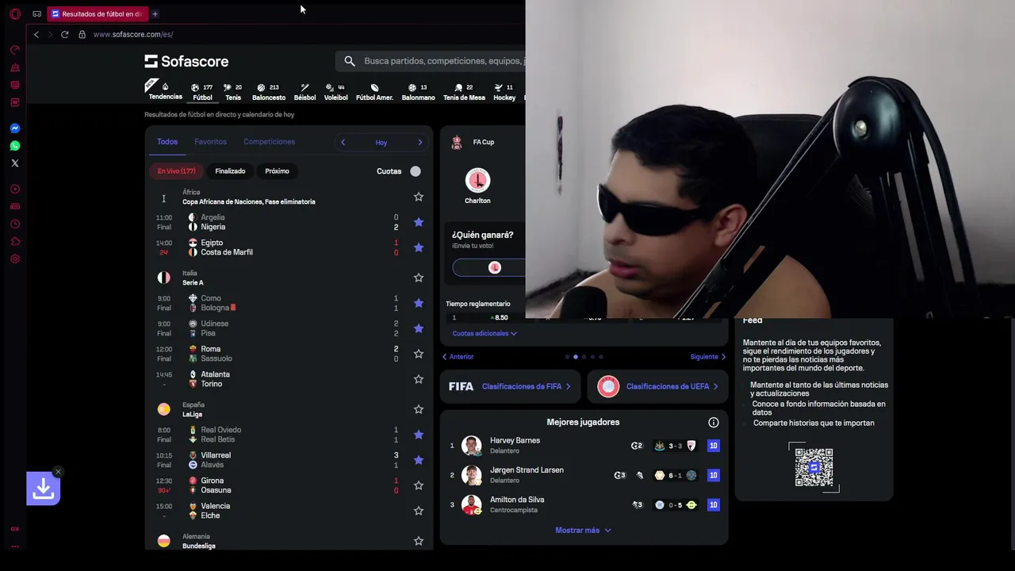The width and height of the screenshot is (1015, 571).
Task: Select the Baloncesto sport icon
Action: (x=269, y=92)
